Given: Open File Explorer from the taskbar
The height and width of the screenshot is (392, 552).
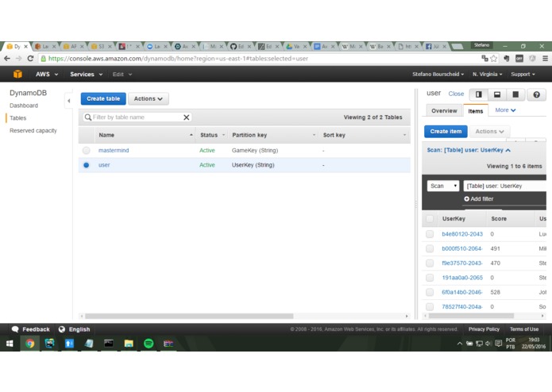Looking at the screenshot, I should point(129,344).
